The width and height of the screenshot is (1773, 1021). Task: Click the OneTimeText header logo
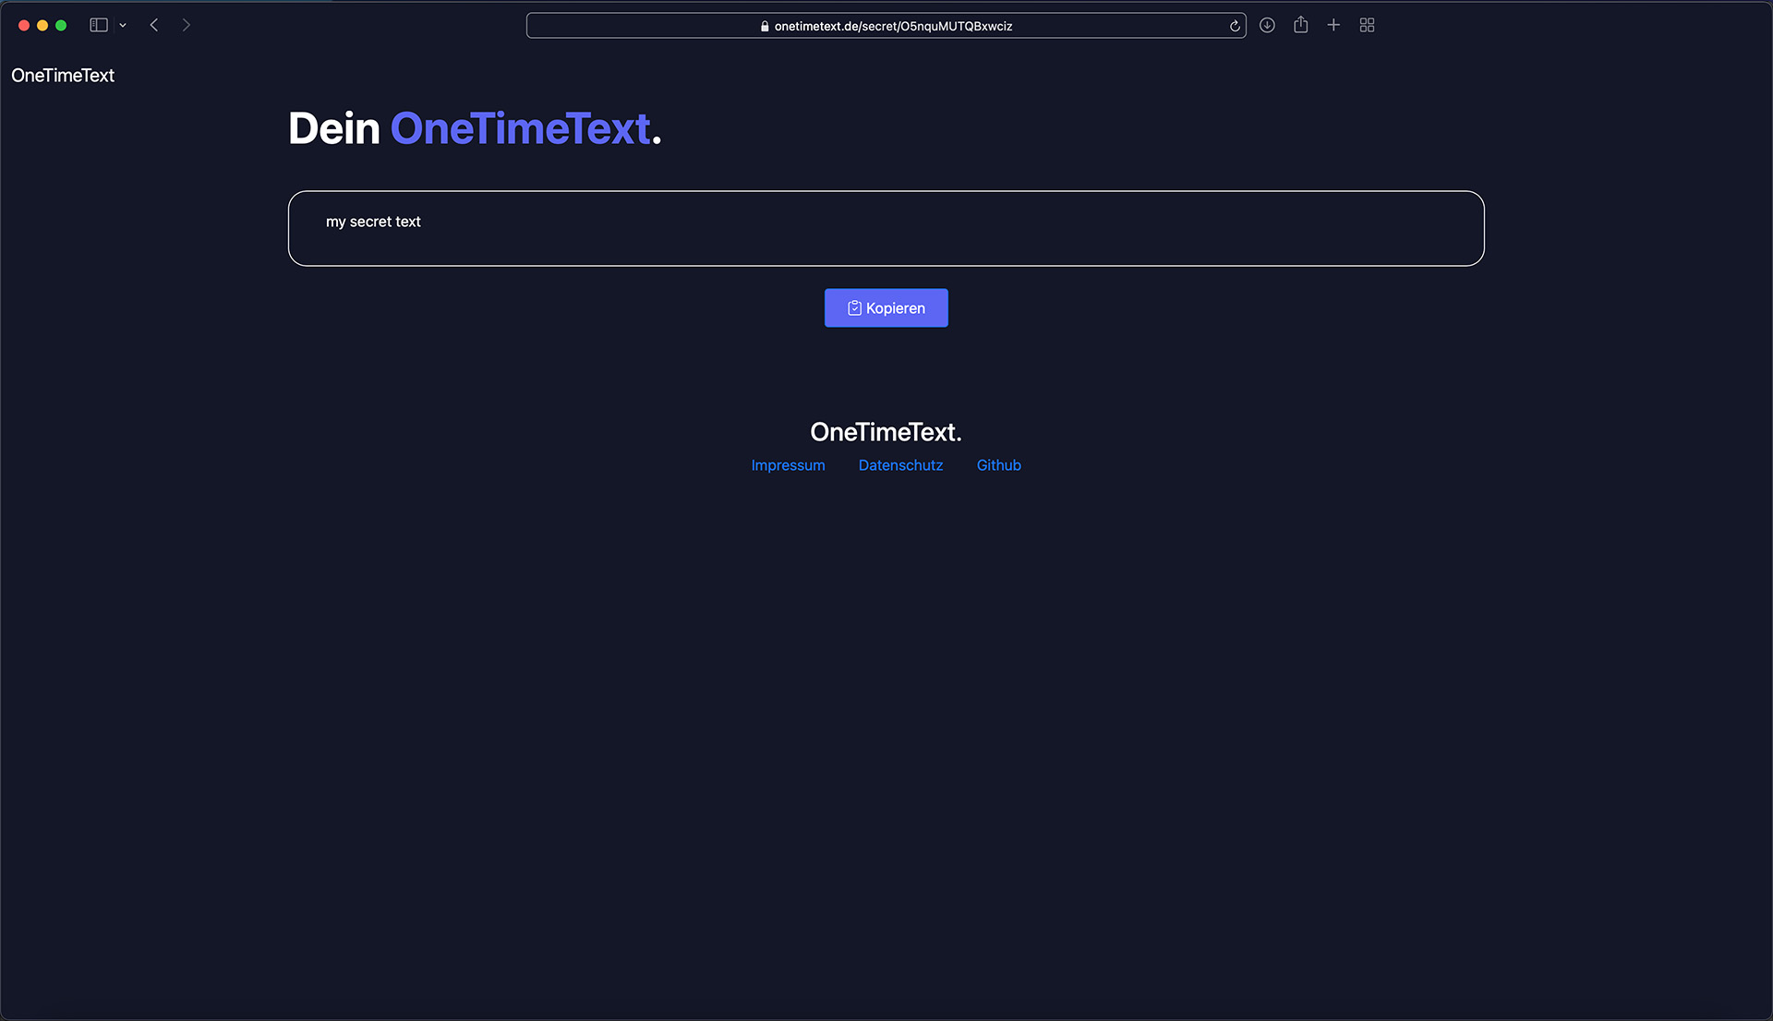click(x=63, y=76)
